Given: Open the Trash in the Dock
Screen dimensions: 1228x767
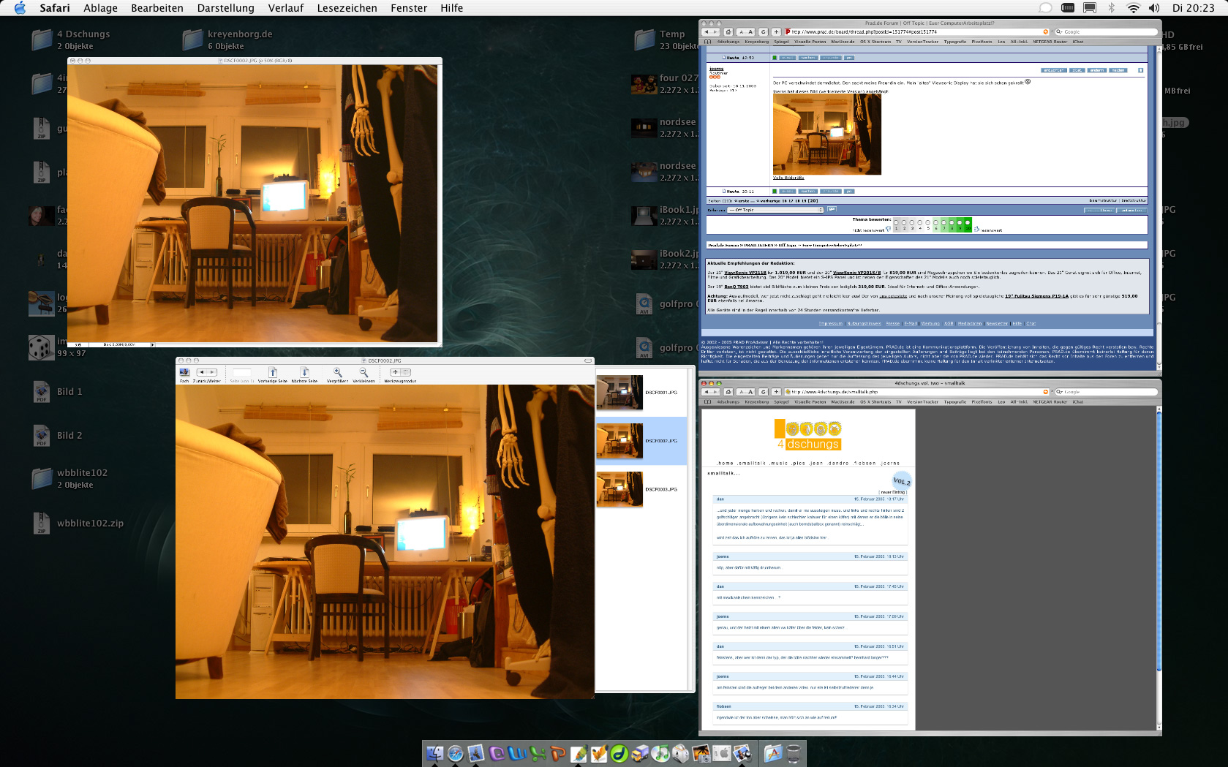Looking at the screenshot, I should pos(794,753).
